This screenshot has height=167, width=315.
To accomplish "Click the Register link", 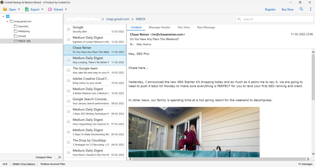I will (x=270, y=10).
